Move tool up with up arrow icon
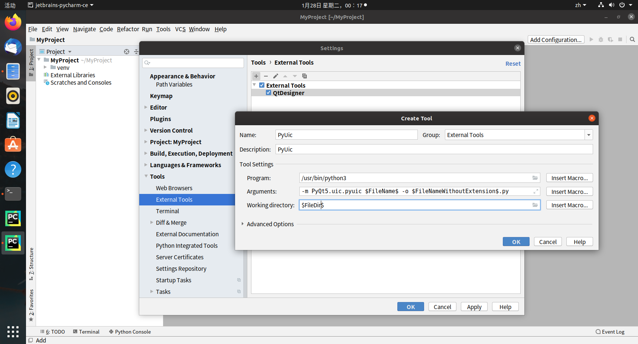 pos(285,76)
